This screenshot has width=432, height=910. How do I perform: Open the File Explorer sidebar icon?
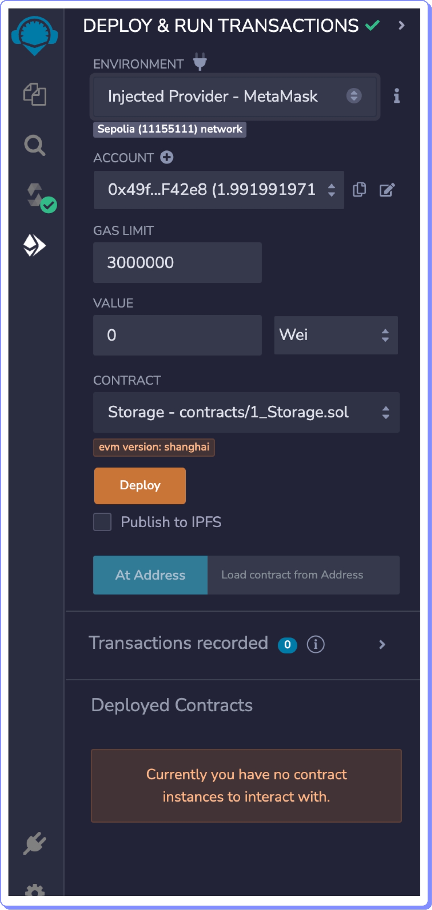pos(35,95)
